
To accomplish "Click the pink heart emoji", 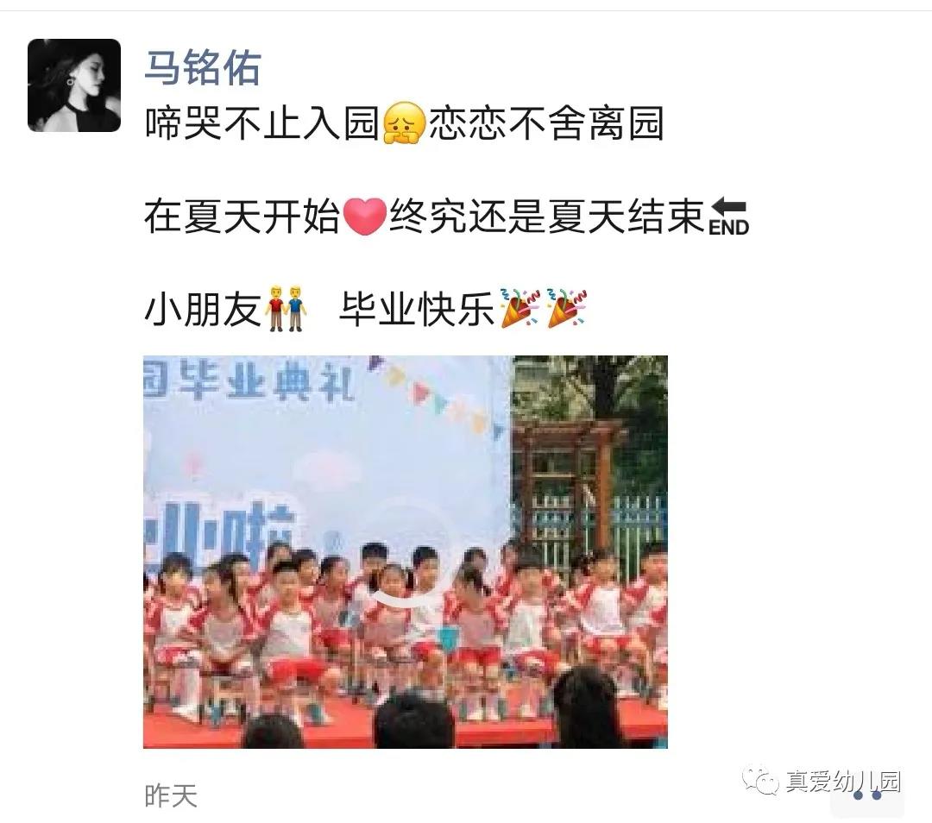I will pos(365,217).
